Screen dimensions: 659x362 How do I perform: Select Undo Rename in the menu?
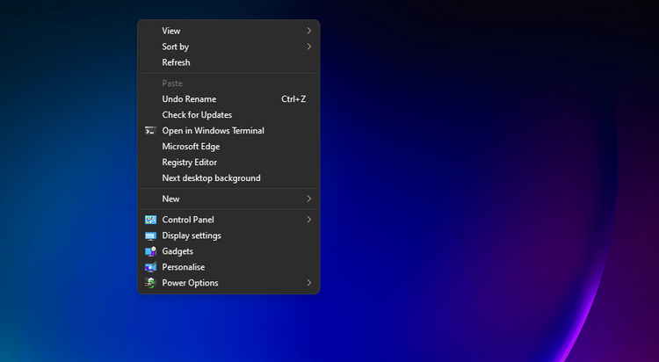coord(228,99)
